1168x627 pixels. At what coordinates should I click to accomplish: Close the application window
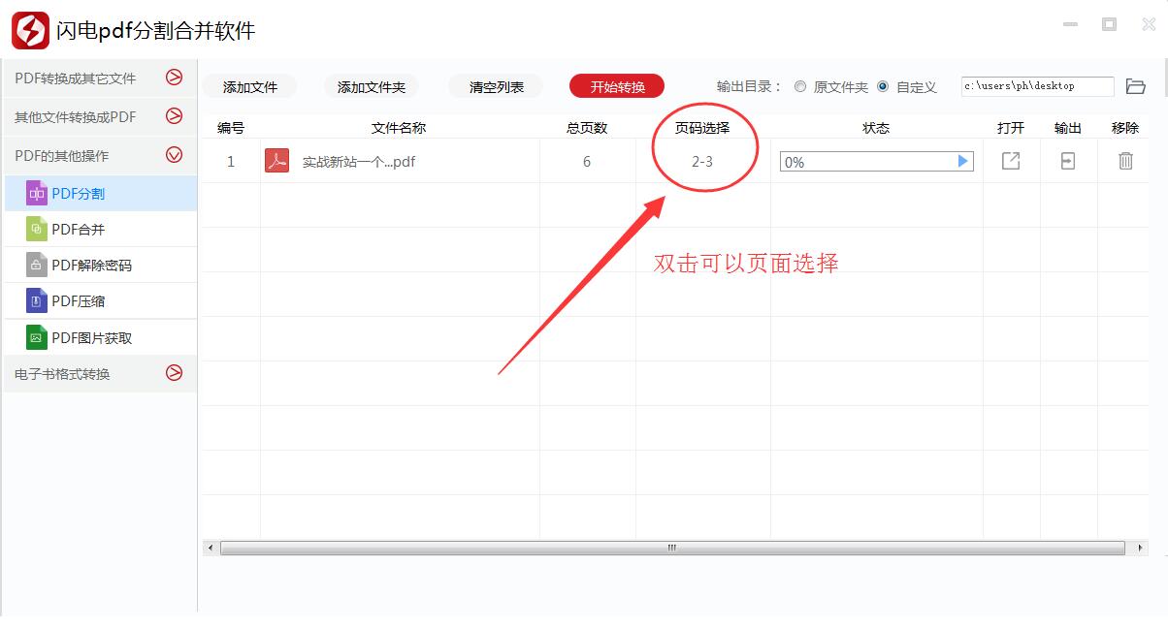[x=1148, y=24]
